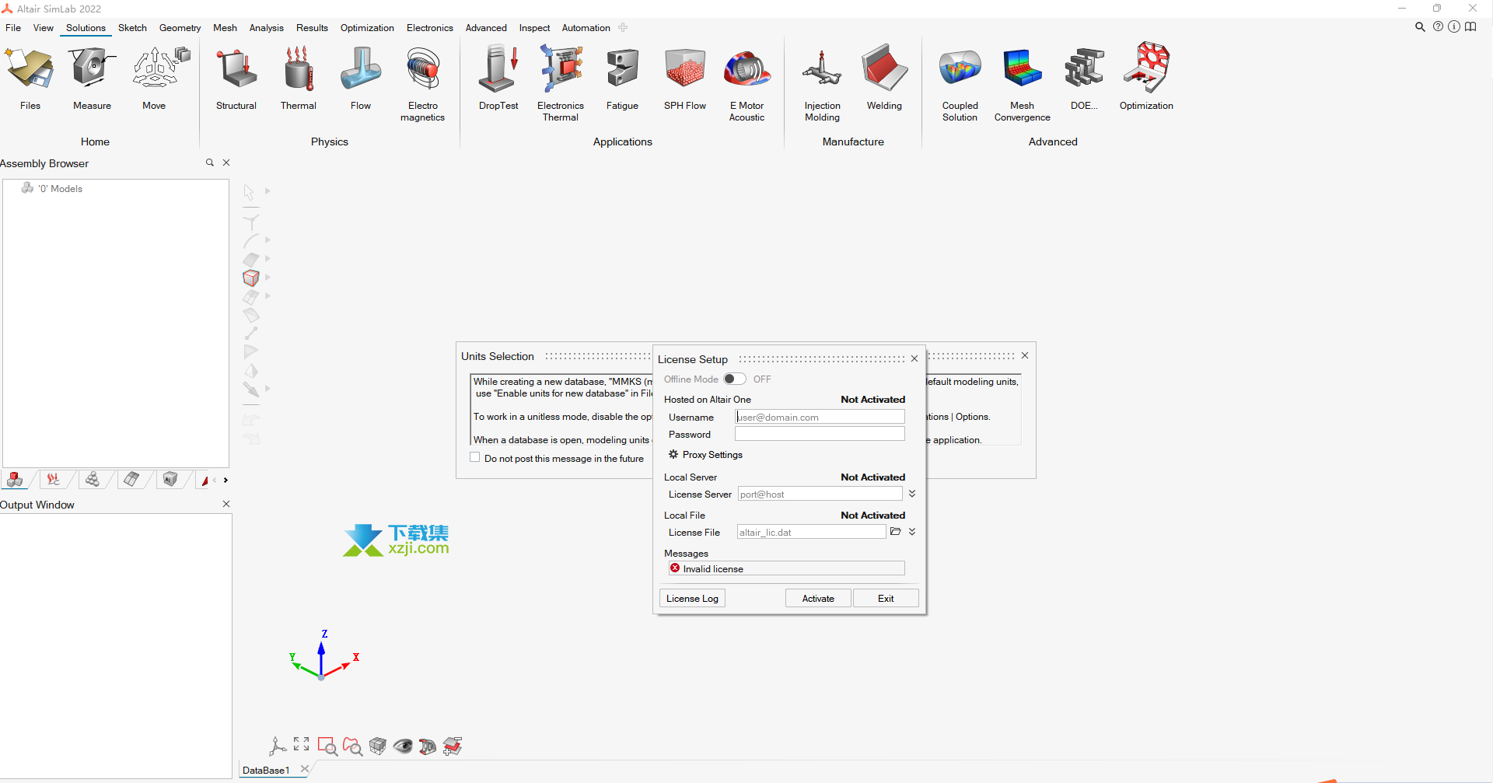Activate the box zoom tool
The height and width of the screenshot is (783, 1493).
[x=327, y=746]
